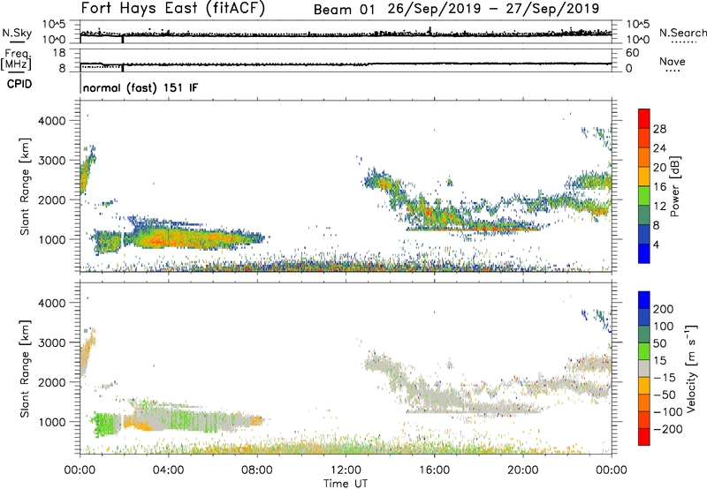707x489 pixels.
Task: Click the 'Velocity [m s-1]' color bar title
Action: pos(691,368)
